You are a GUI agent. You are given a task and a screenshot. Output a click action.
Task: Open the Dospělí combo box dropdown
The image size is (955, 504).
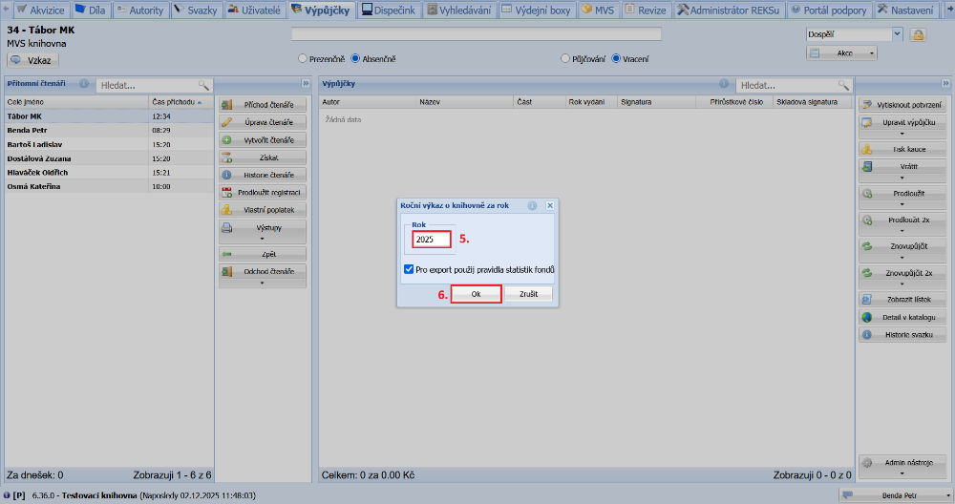pyautogui.click(x=897, y=34)
